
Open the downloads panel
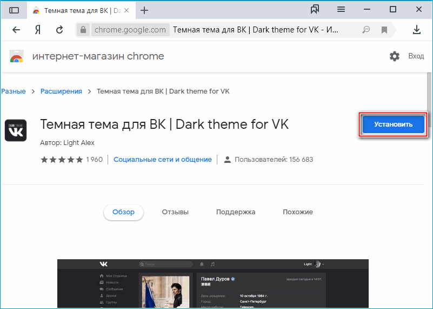417,30
